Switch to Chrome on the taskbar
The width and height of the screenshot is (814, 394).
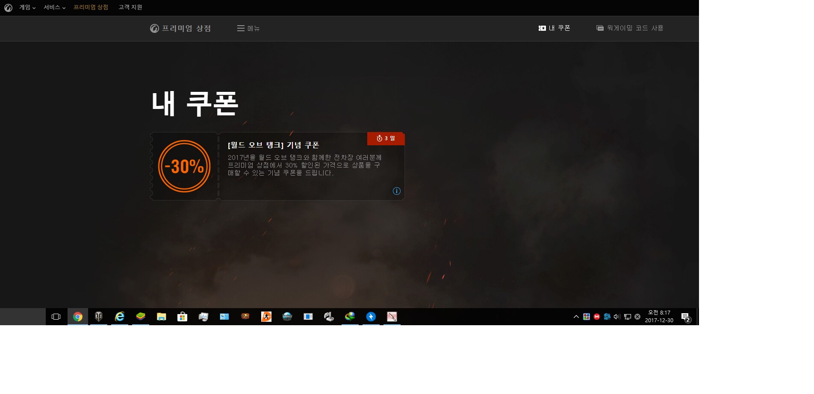click(78, 317)
